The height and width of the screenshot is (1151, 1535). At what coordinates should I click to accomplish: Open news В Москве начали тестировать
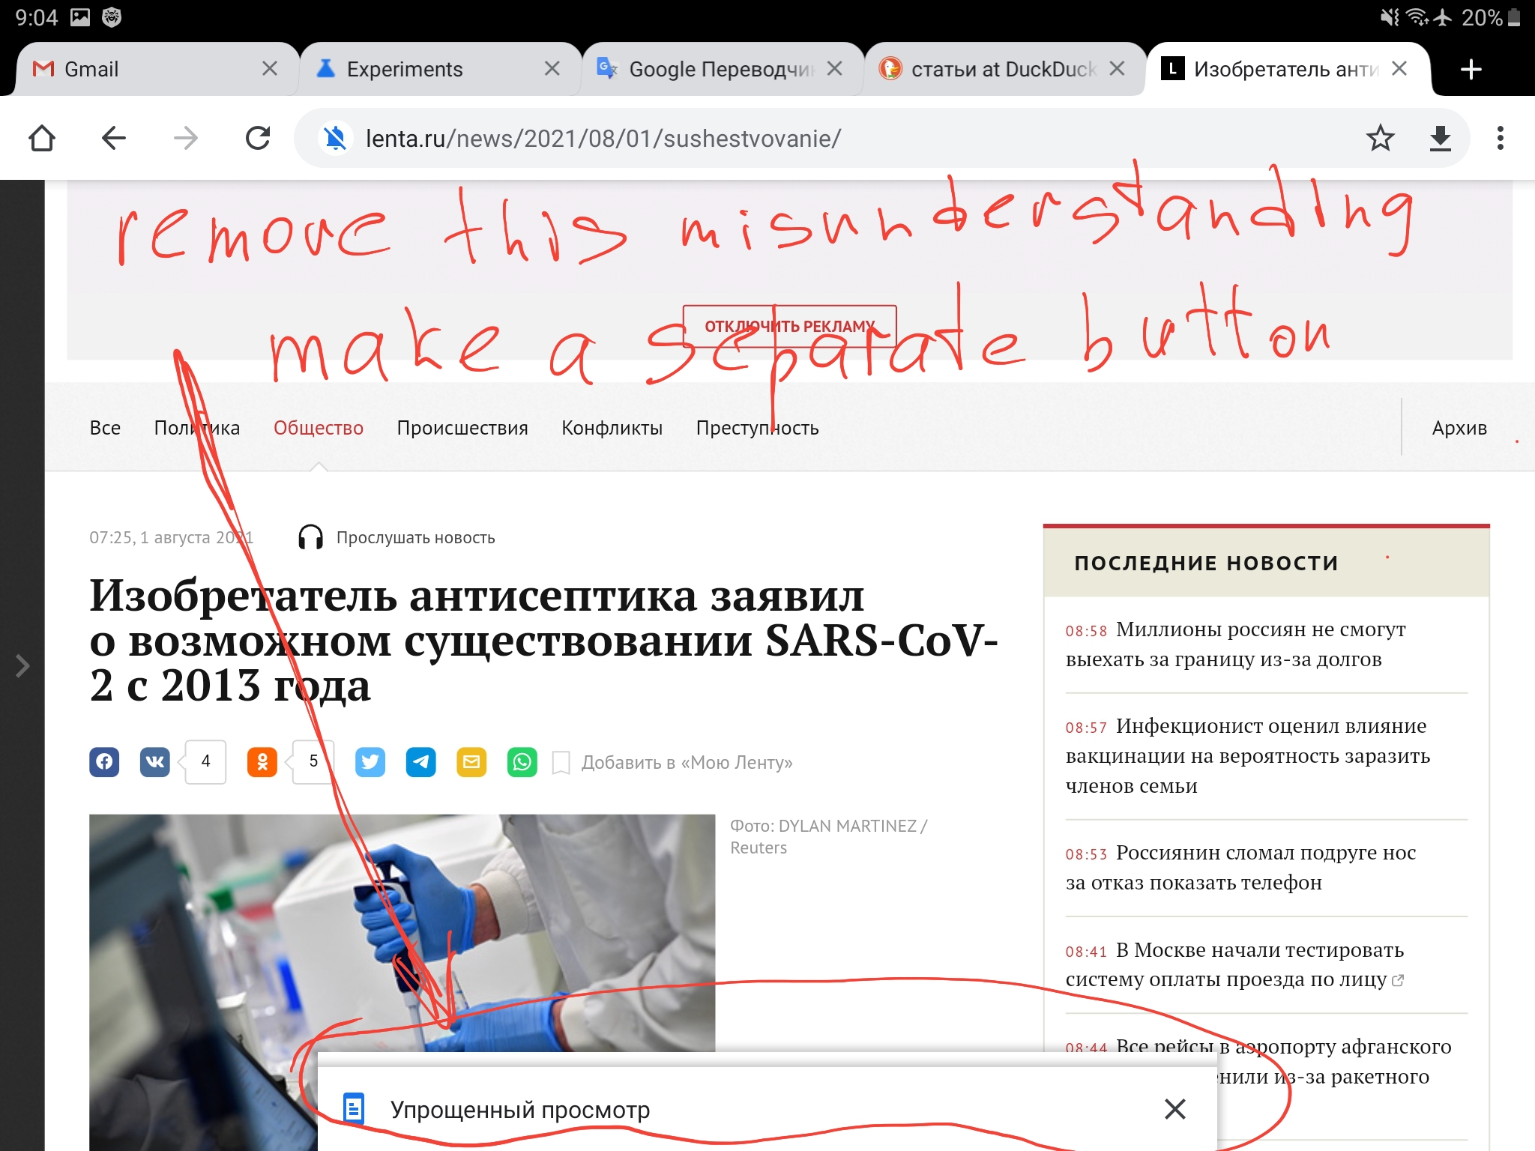click(1234, 964)
